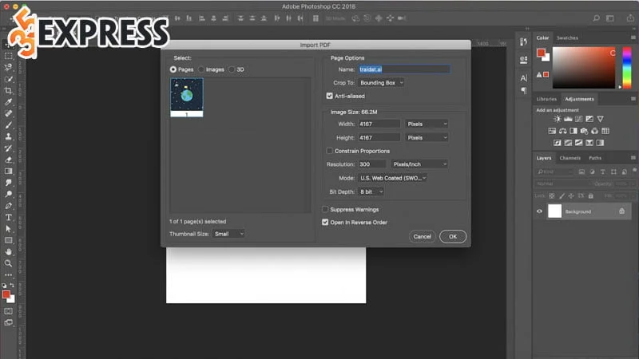This screenshot has height=359, width=639.
Task: Open the Color panel flyout menu
Action: pos(633,37)
